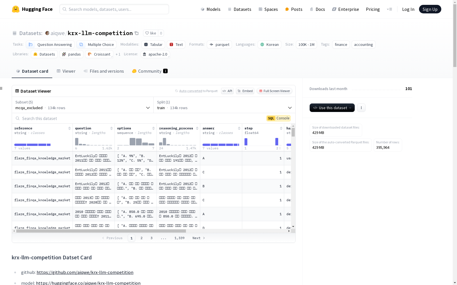Sort the question column
The width and height of the screenshot is (457, 285).
coord(111,128)
